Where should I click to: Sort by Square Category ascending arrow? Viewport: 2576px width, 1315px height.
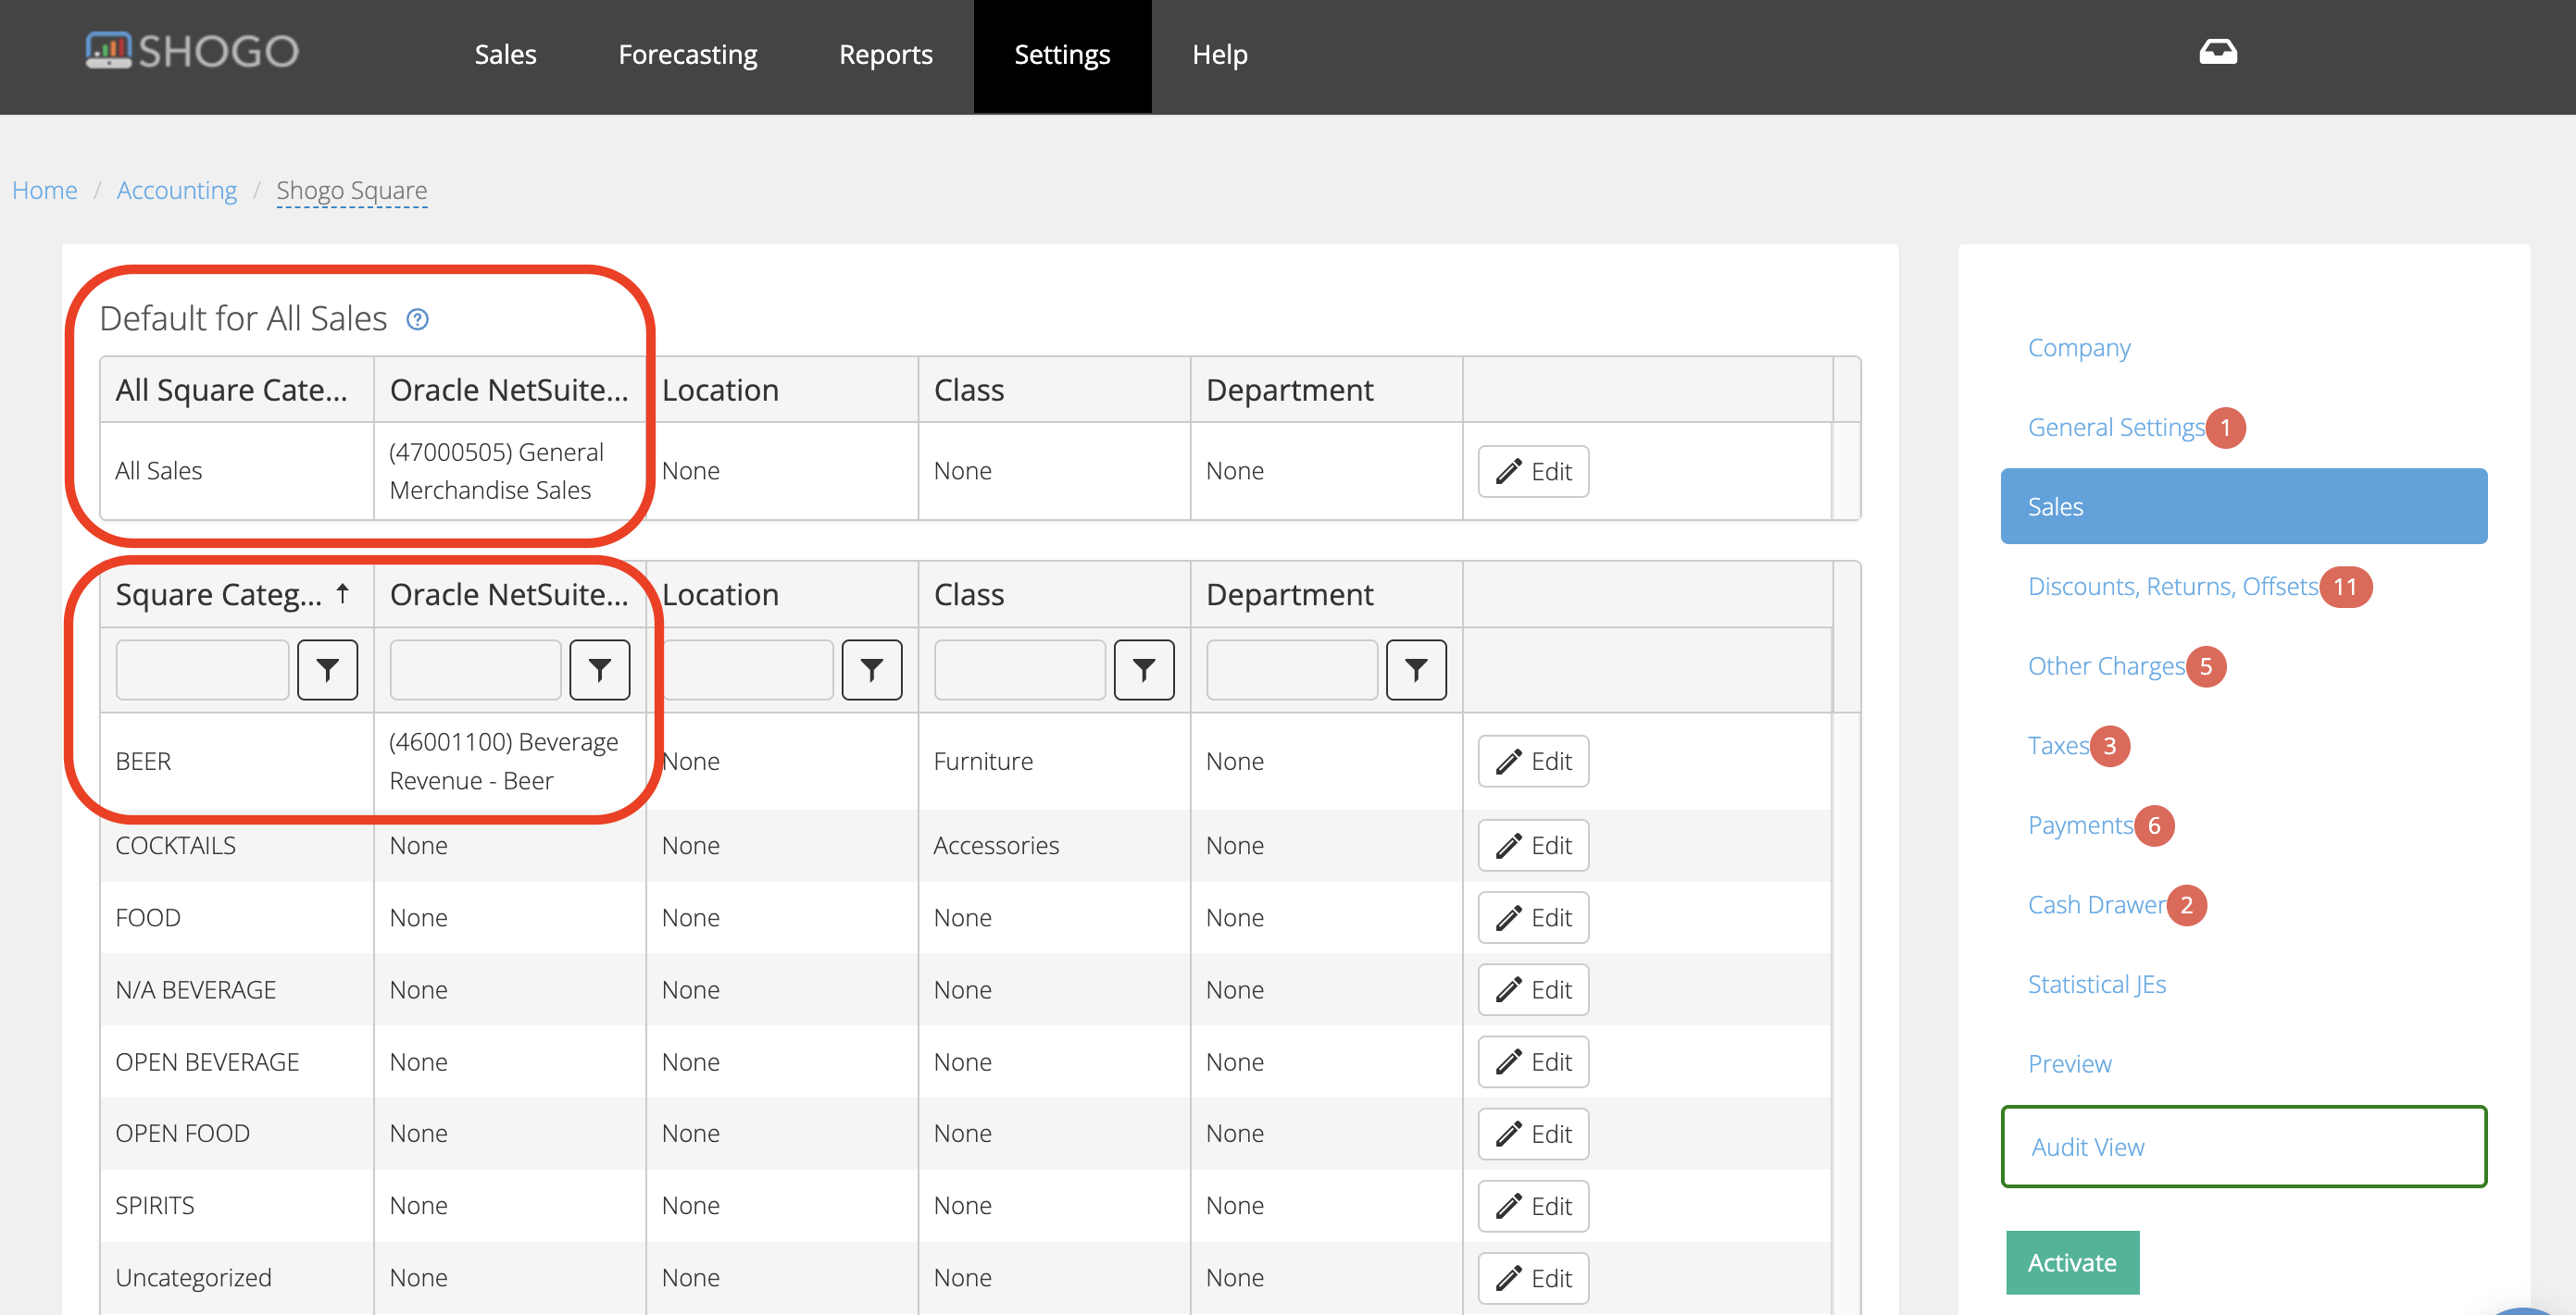tap(343, 593)
